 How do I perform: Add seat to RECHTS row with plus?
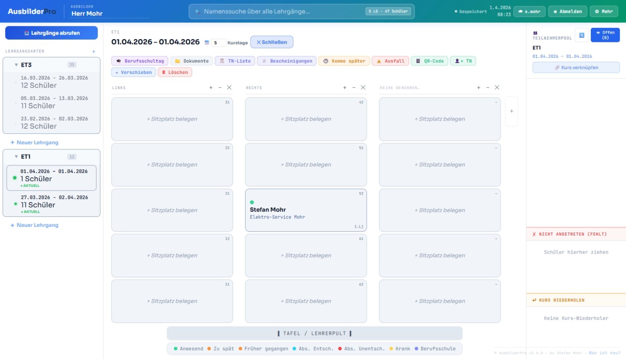point(345,87)
